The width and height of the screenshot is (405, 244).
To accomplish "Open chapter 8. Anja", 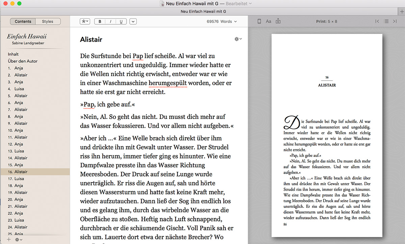I will (35, 116).
